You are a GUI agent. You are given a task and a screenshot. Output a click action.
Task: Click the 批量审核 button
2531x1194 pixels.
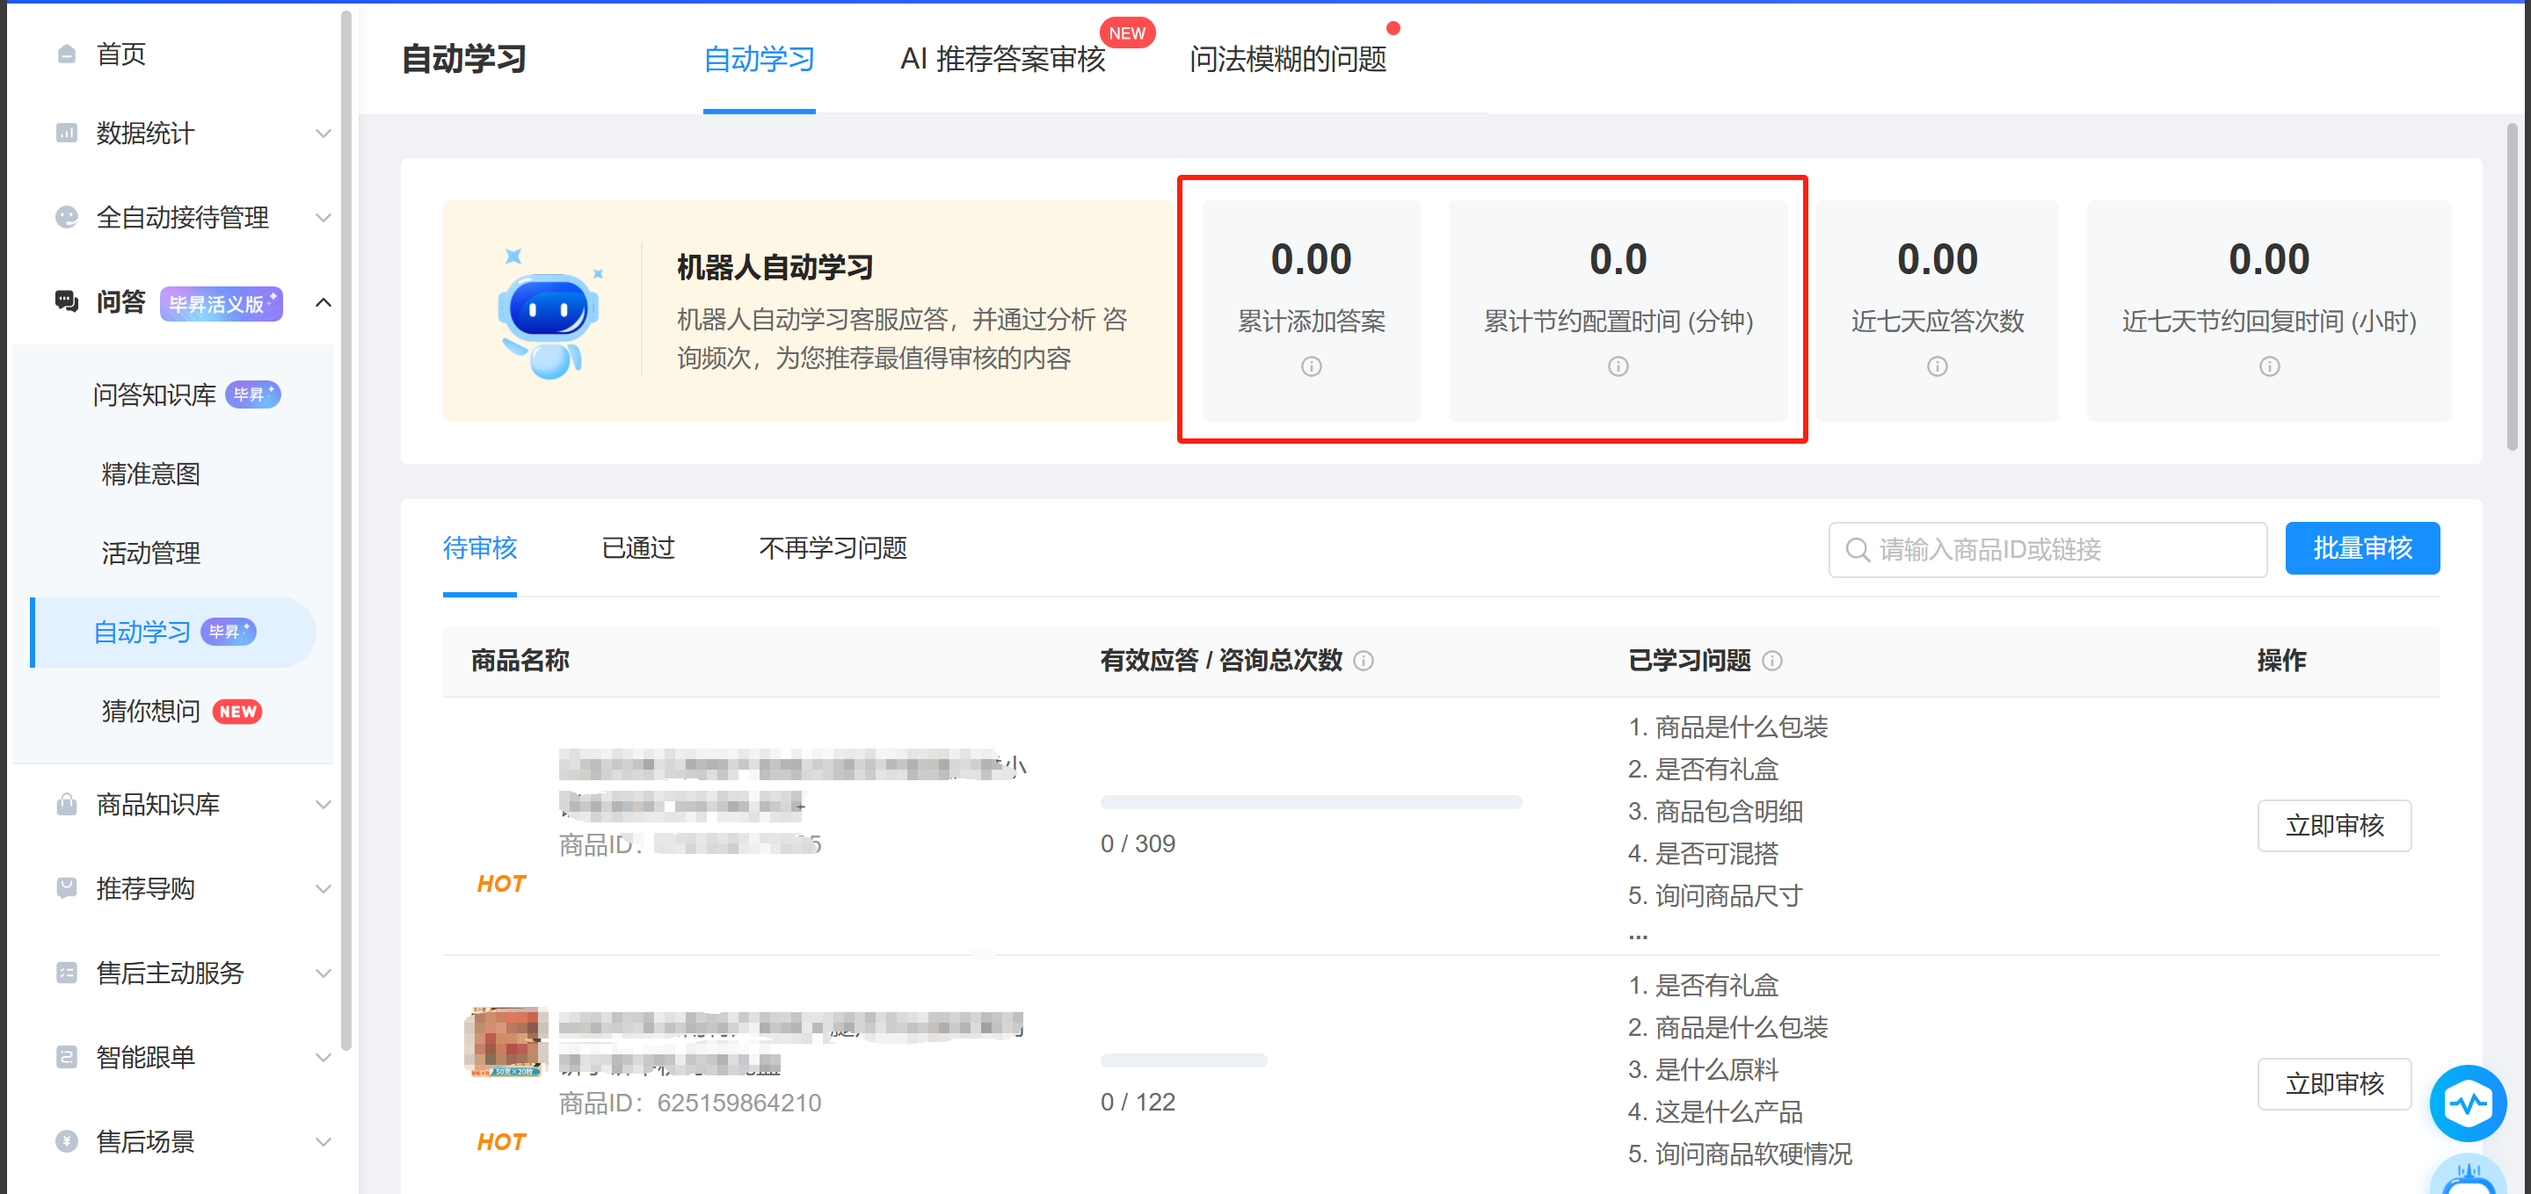tap(2362, 548)
